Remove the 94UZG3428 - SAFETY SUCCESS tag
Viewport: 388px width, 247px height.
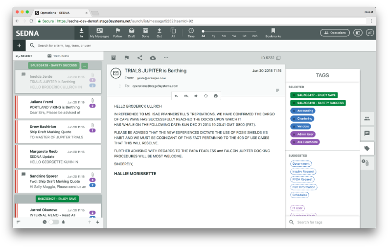tap(294, 103)
